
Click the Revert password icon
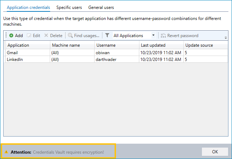[163, 36]
